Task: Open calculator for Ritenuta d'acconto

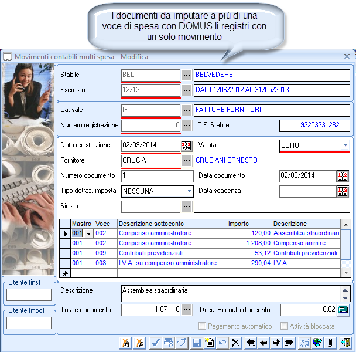Action: [344, 310]
